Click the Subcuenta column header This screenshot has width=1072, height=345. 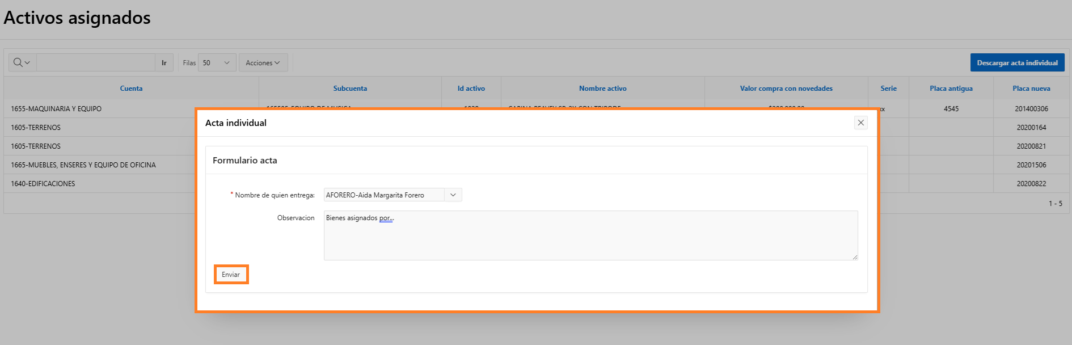pos(350,89)
